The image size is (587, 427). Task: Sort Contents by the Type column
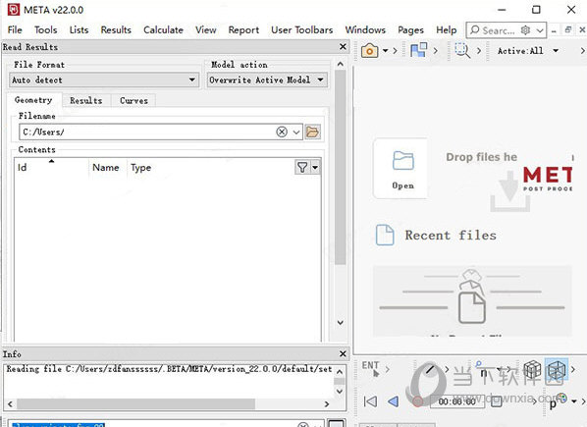[x=140, y=167]
